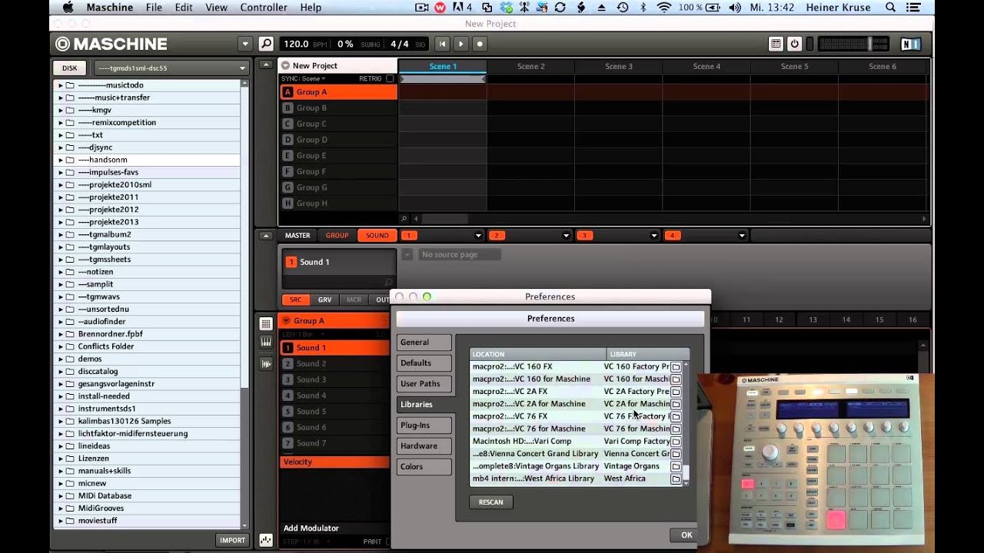
Task: Click Add Modulator
Action: click(311, 528)
